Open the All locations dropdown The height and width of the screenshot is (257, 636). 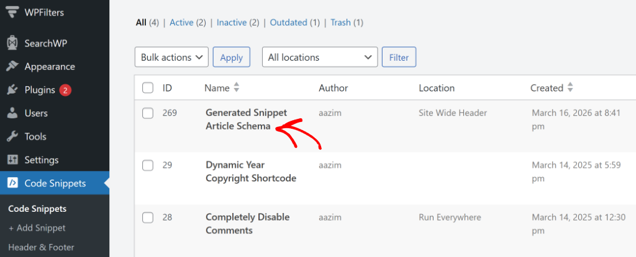coord(320,57)
